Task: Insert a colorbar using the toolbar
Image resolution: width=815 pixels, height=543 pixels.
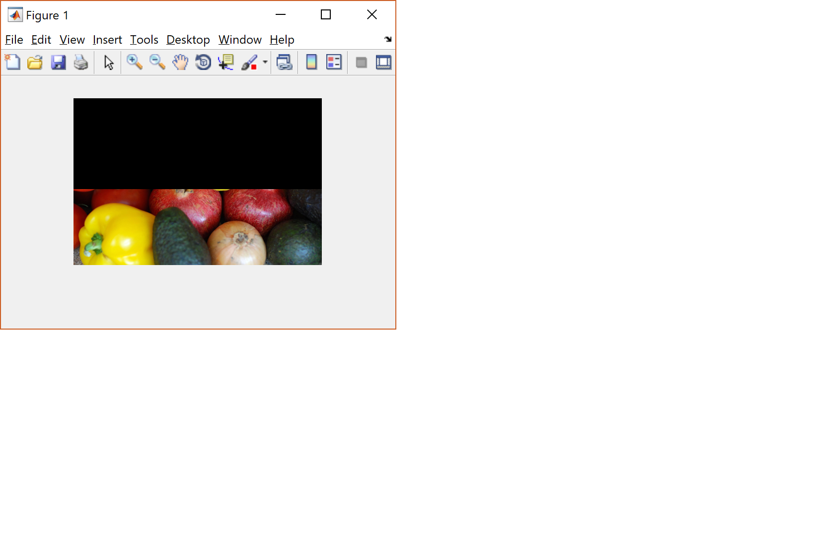Action: pyautogui.click(x=311, y=63)
